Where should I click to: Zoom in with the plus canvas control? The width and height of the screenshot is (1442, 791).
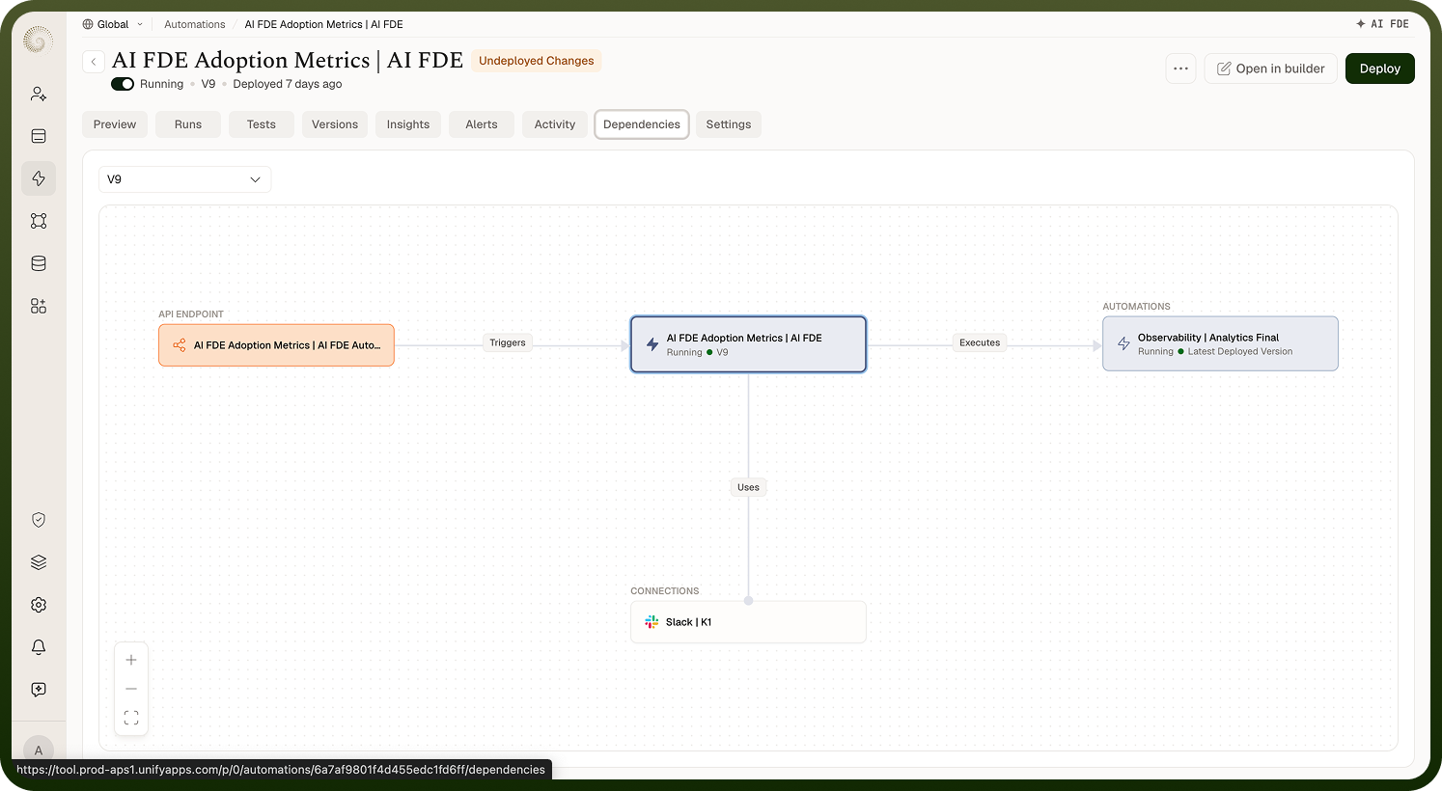coord(131,660)
